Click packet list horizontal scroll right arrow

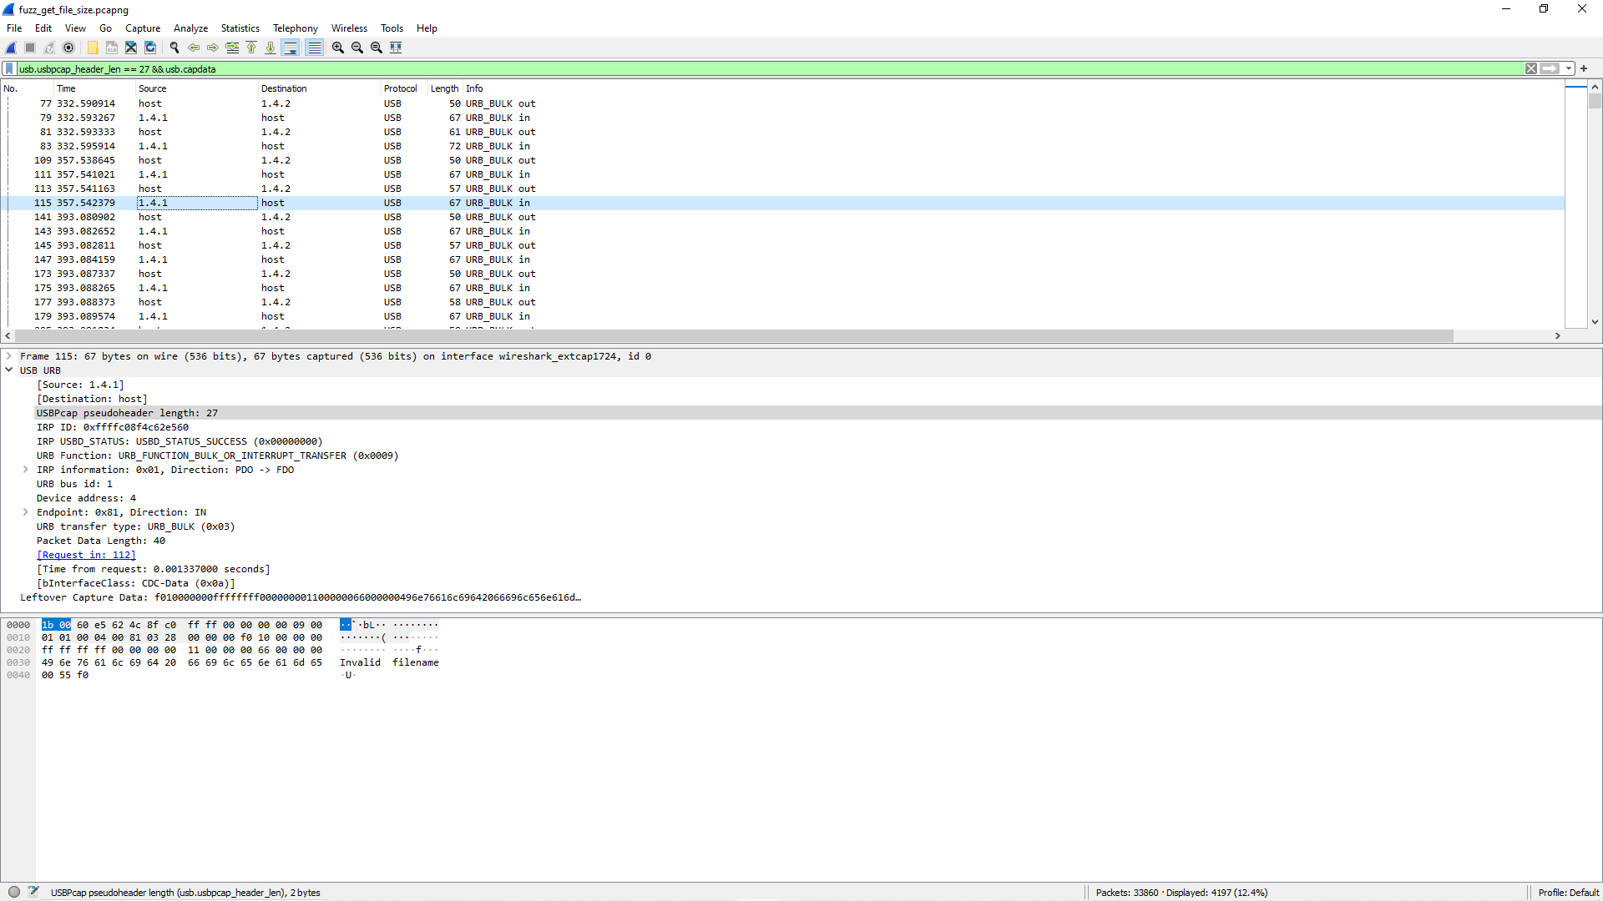(x=1558, y=335)
